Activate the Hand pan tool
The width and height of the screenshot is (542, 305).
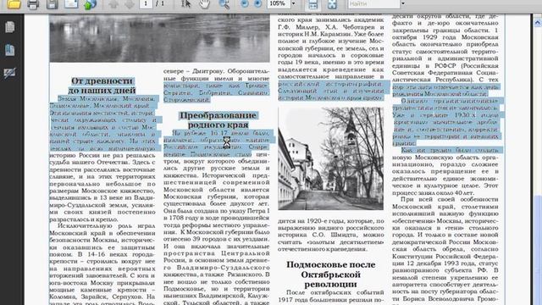click(204, 3)
